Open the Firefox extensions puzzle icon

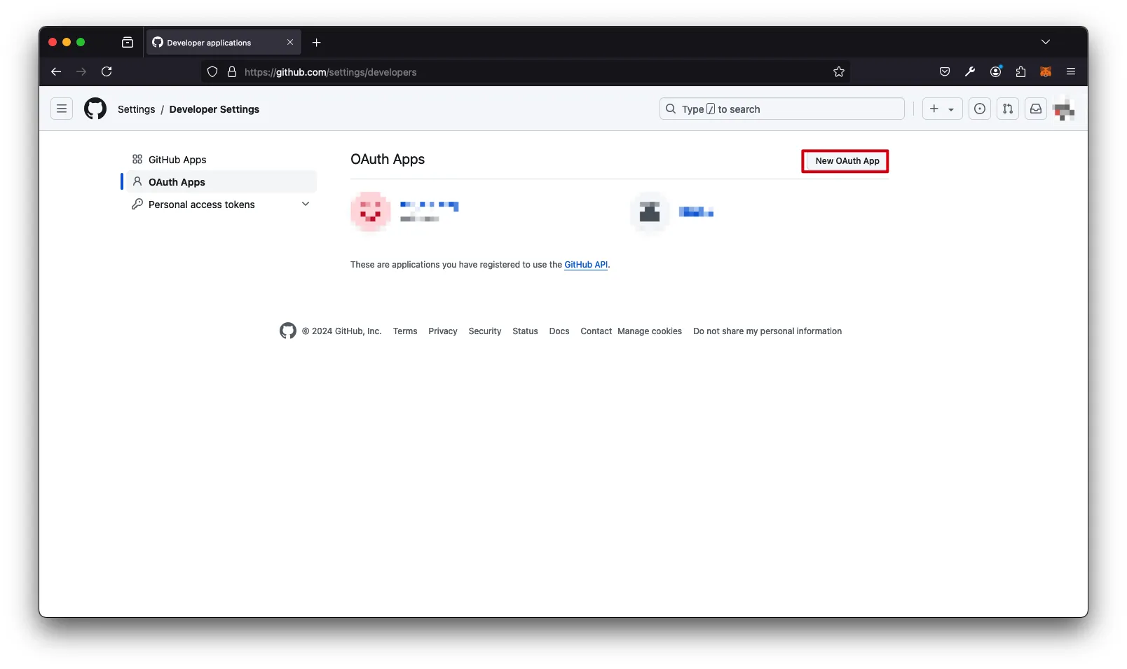(x=1020, y=72)
